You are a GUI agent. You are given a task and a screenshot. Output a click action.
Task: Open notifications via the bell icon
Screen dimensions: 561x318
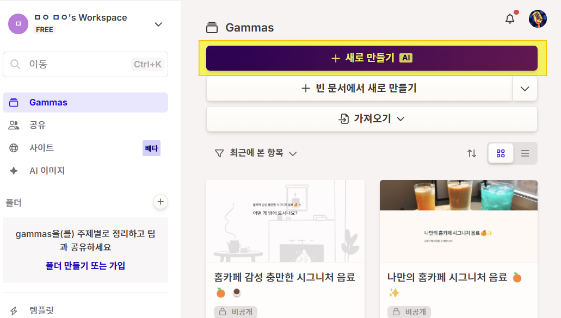[x=510, y=18]
